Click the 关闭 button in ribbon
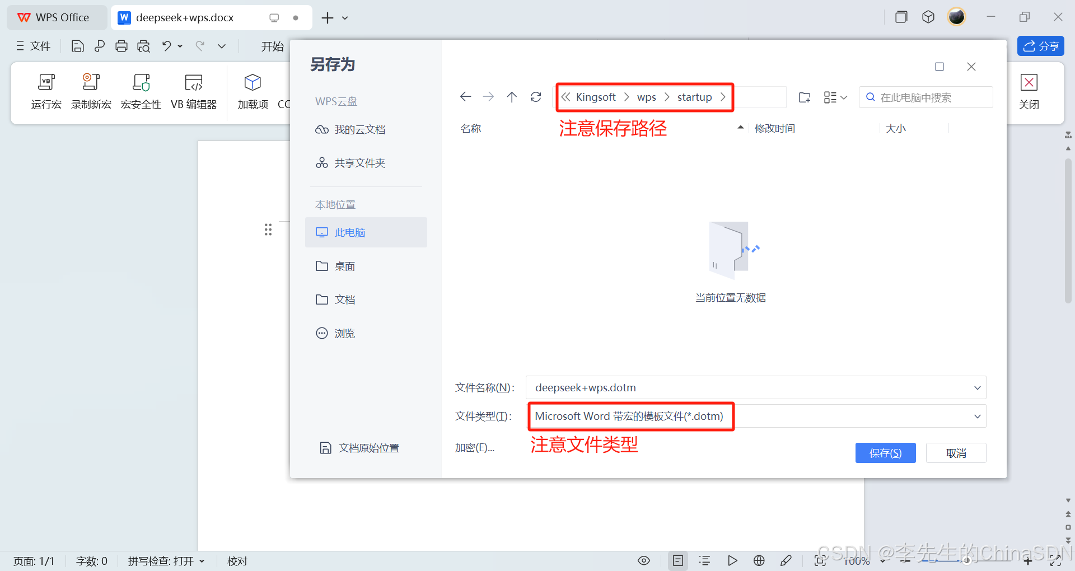The image size is (1075, 571). [x=1029, y=92]
